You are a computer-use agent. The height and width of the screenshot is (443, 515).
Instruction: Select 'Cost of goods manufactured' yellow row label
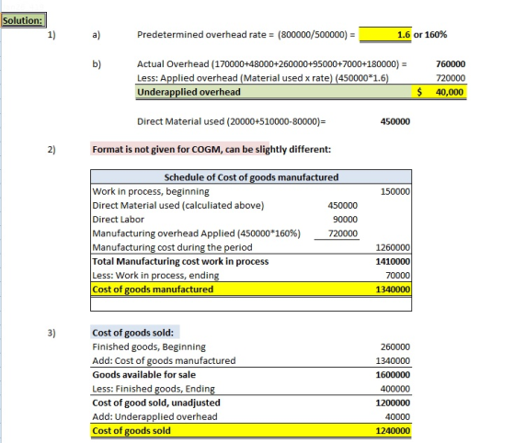(153, 290)
